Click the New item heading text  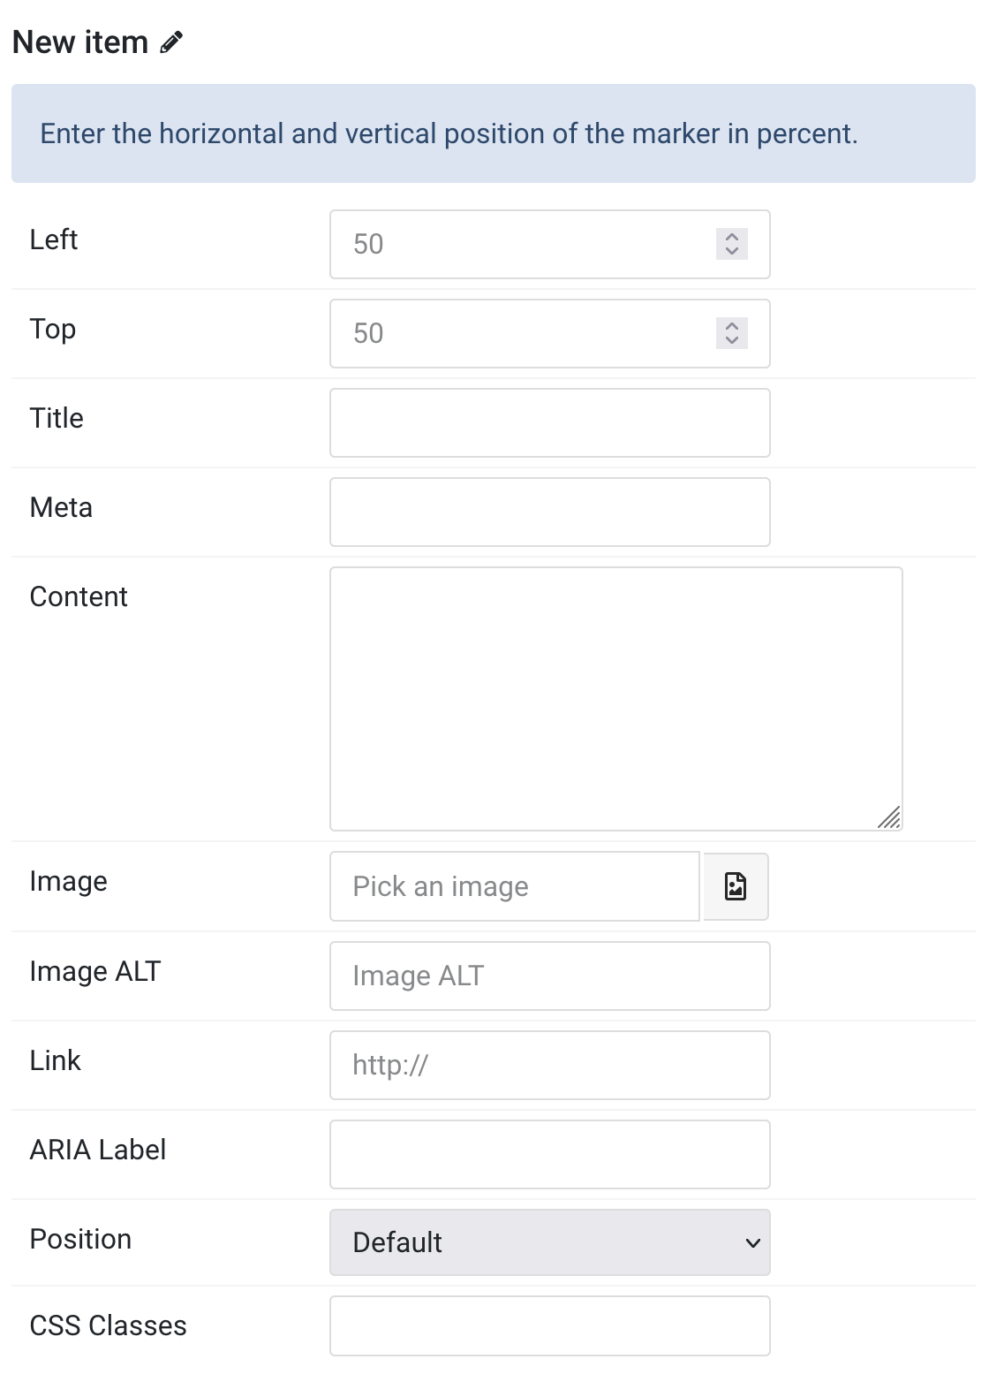[x=80, y=42]
